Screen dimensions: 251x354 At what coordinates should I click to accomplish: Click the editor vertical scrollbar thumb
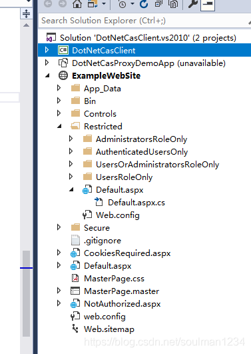tap(27, 293)
